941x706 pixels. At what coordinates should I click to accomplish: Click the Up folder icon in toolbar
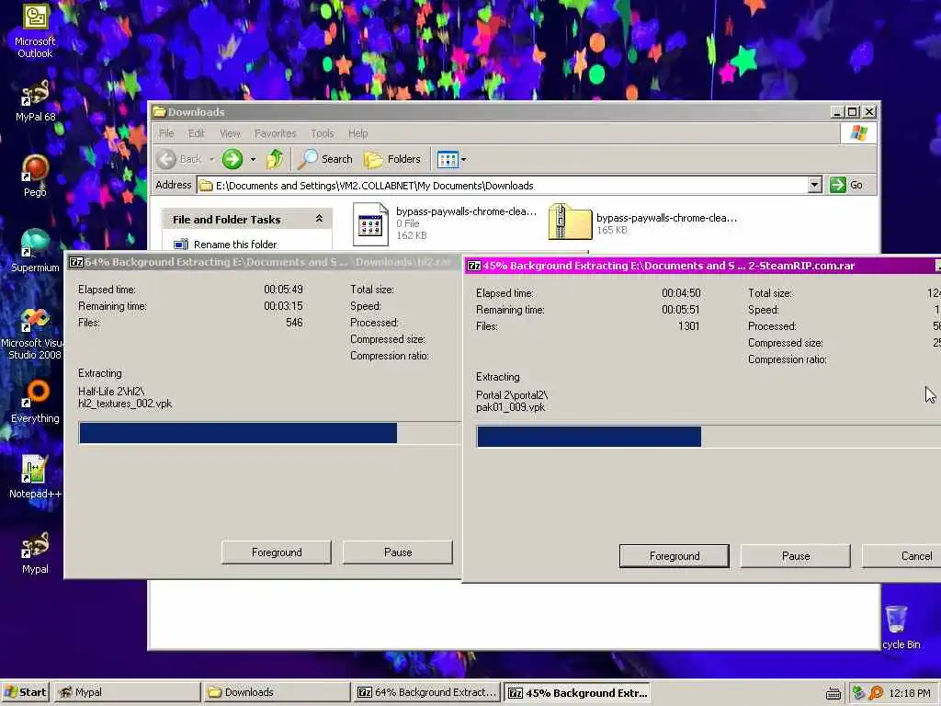tap(275, 159)
